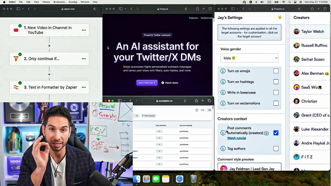Click Filter Accounts in SocialPilot
This screenshot has width=331, height=186.
pyautogui.click(x=148, y=116)
